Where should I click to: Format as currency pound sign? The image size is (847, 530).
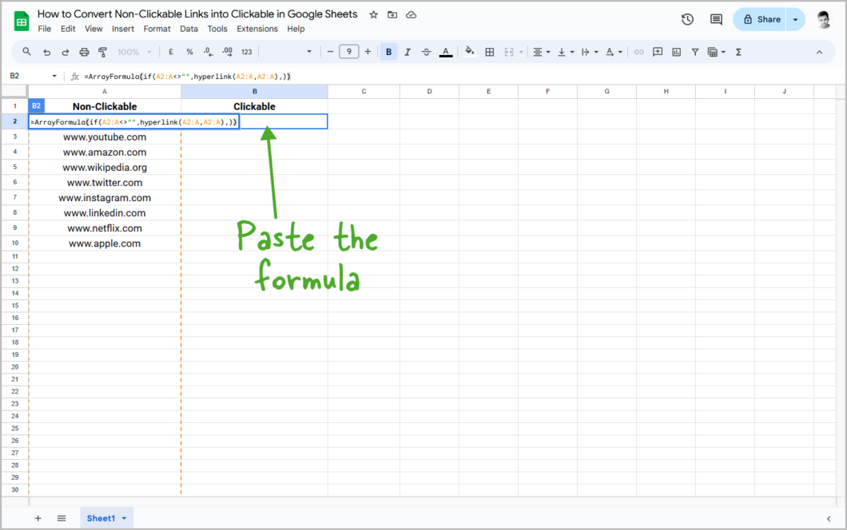tap(171, 52)
